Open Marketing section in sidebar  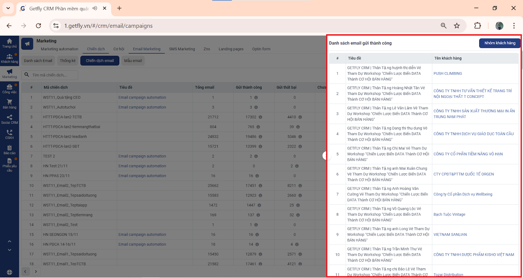(x=9, y=74)
